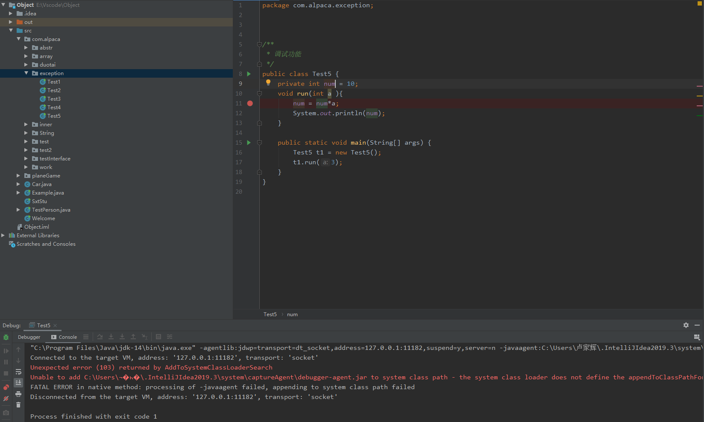The image size is (704, 422).
Task: Click the Force Step Into icon
Action: pyautogui.click(x=122, y=337)
